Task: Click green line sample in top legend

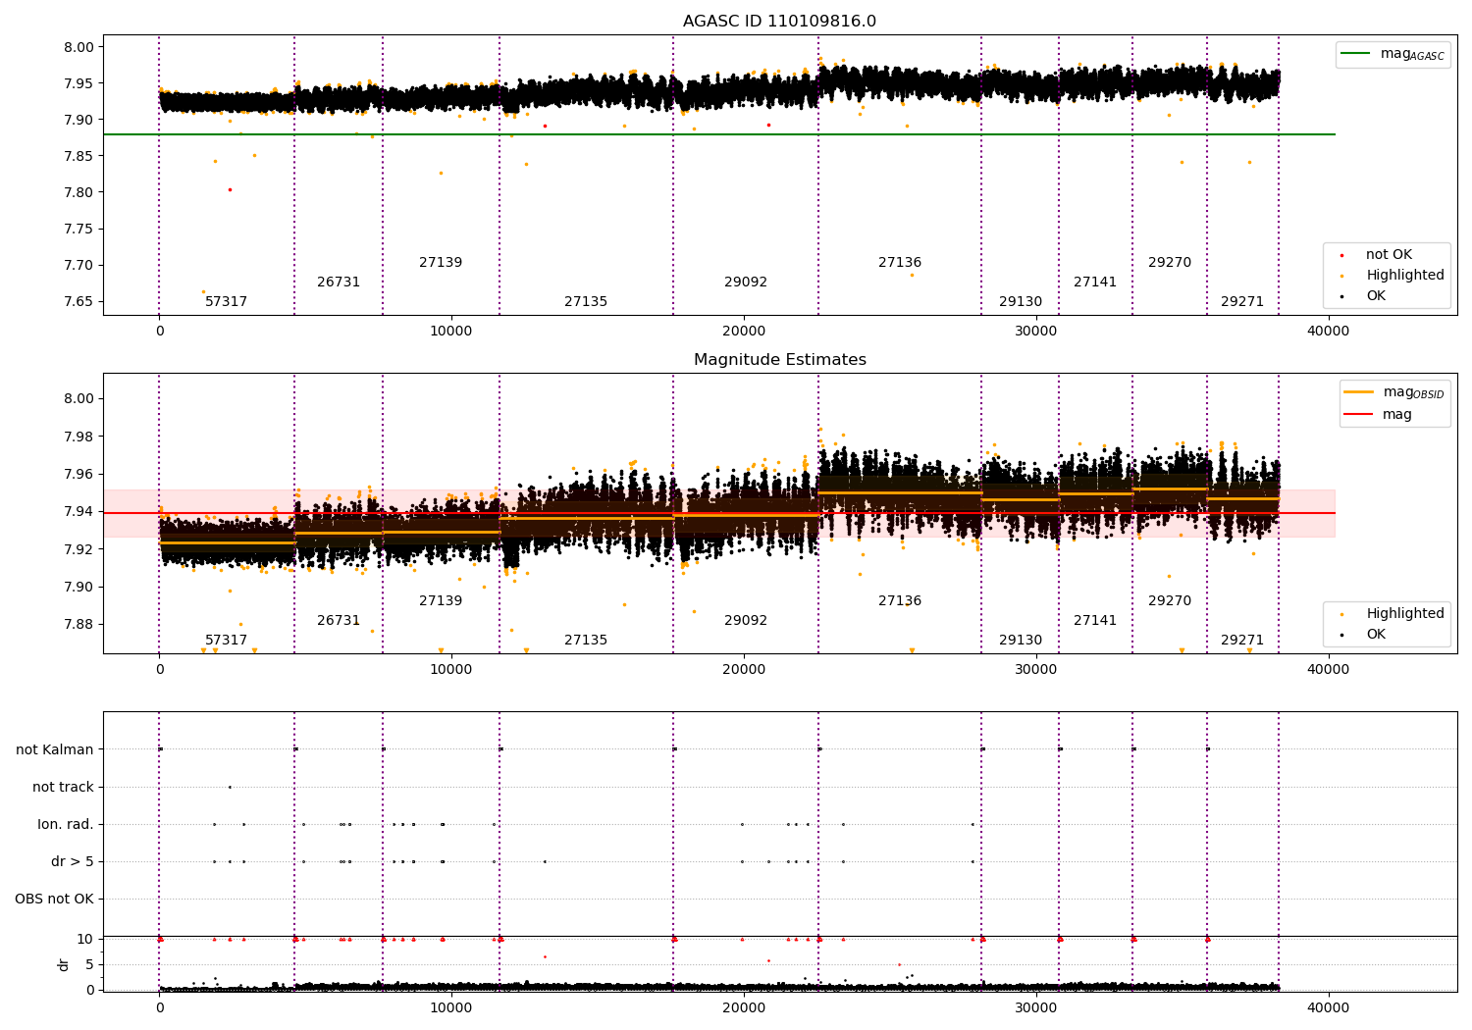Action: click(x=1356, y=54)
